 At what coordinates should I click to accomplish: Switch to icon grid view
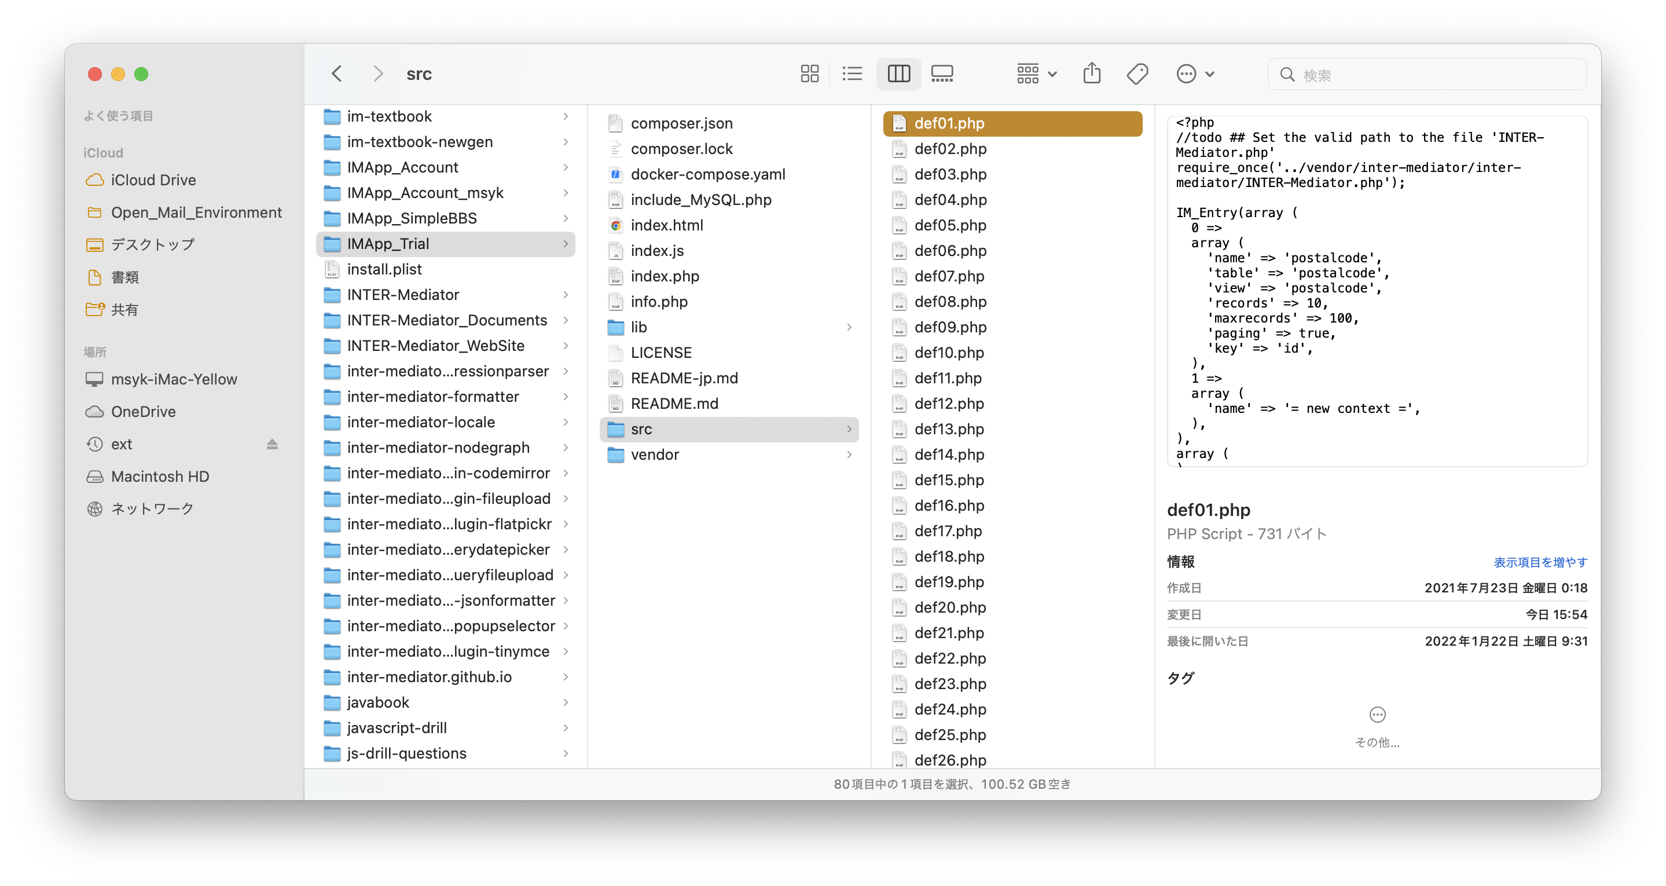click(809, 74)
